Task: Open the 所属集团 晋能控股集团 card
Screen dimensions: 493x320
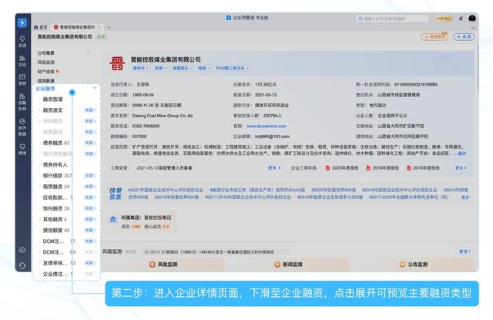Action: pyautogui.click(x=140, y=221)
